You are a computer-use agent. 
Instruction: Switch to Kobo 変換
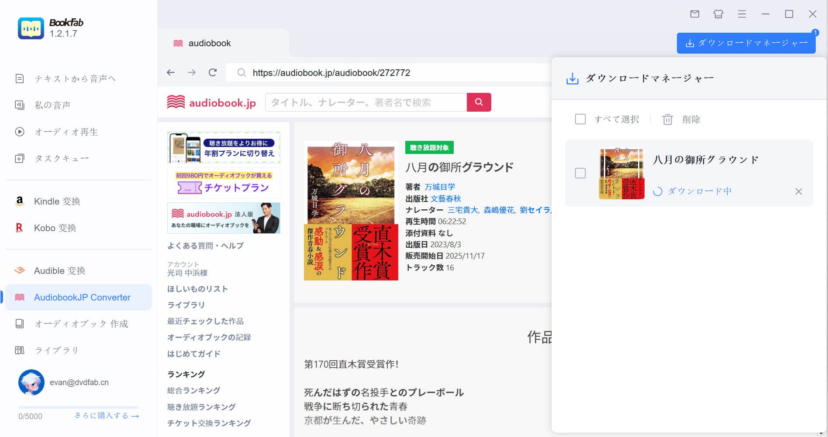coord(55,228)
